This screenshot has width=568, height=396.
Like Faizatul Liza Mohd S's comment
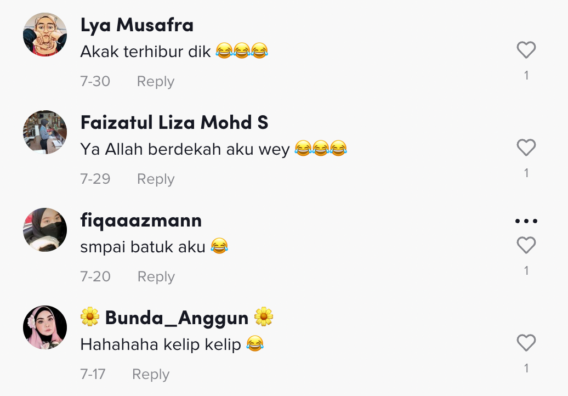[526, 148]
